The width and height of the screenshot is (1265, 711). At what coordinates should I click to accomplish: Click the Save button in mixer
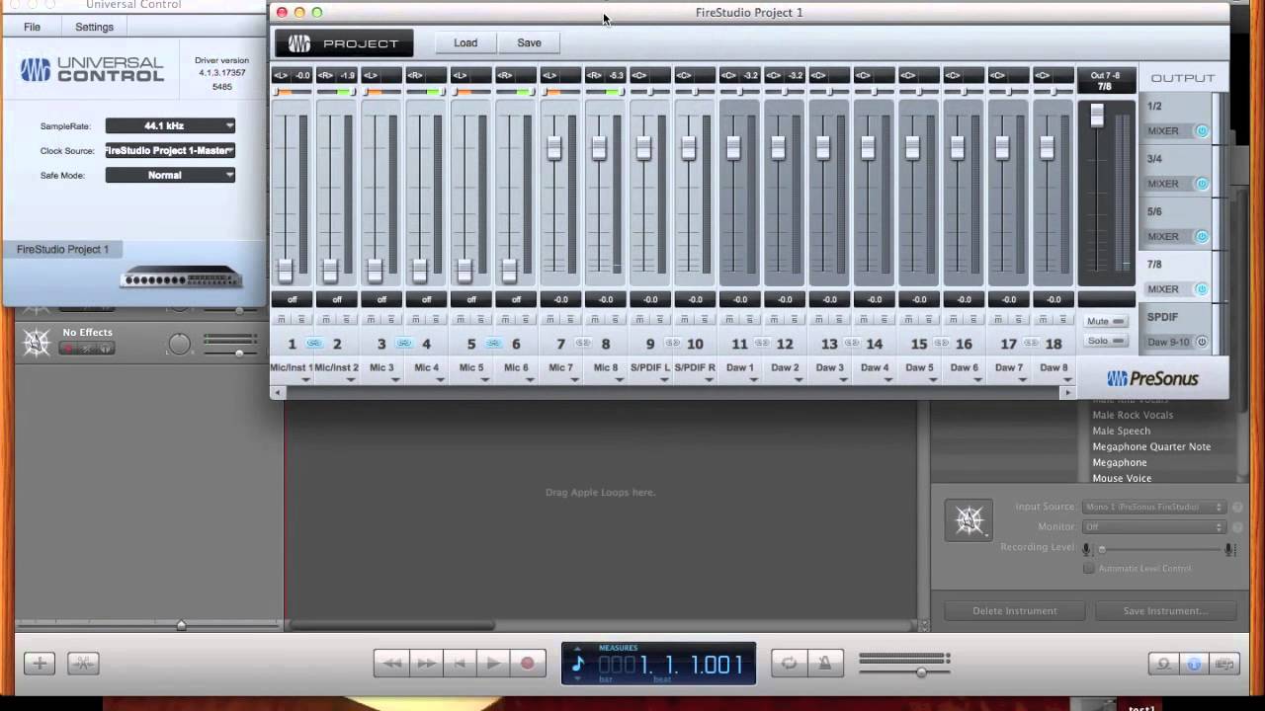(x=529, y=42)
